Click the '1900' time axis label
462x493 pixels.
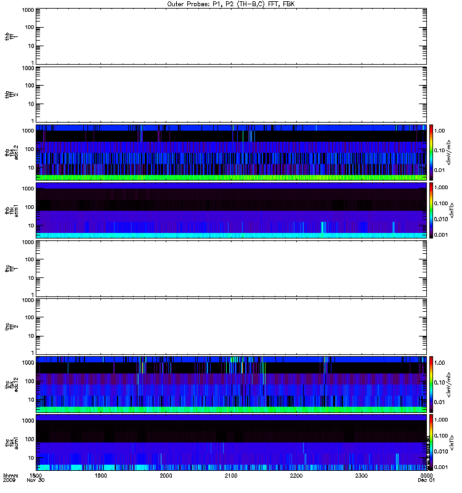click(x=101, y=476)
